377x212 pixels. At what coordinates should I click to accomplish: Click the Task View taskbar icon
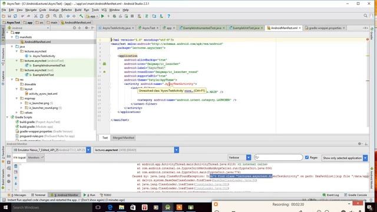[x=98, y=207]
